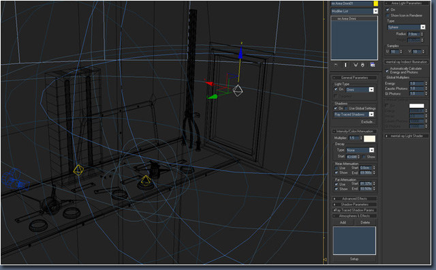Screen dimensions: 436x270
Task: Collapse Atmospheres & Effects rollout
Action: click(x=354, y=215)
